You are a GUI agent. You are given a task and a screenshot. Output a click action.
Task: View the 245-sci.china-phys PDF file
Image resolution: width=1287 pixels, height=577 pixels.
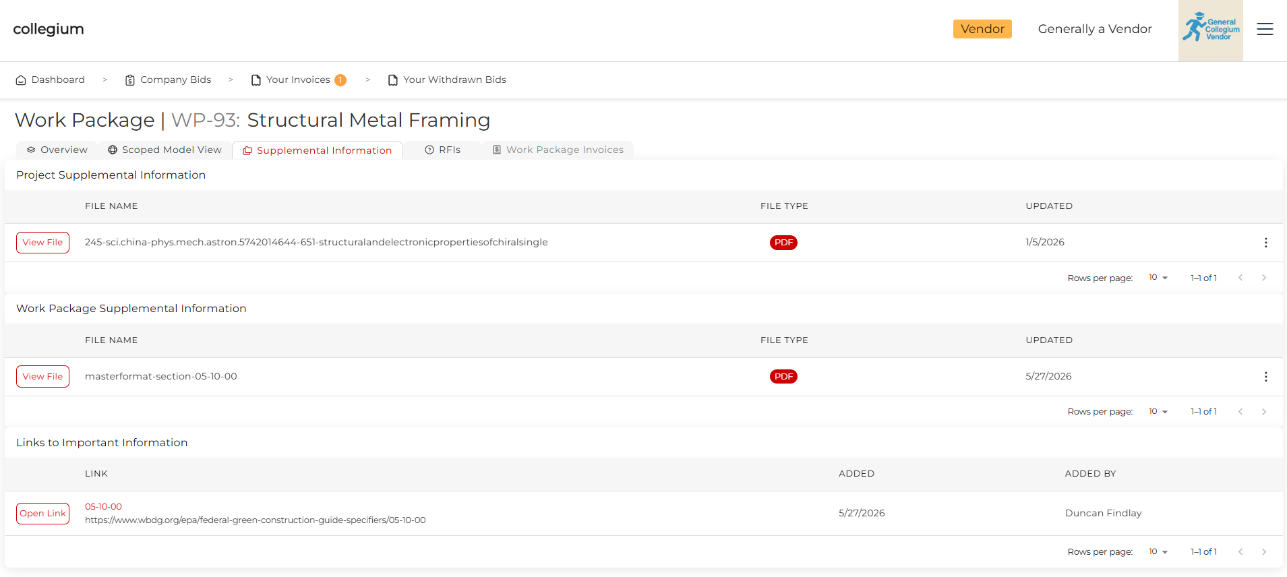pos(42,243)
